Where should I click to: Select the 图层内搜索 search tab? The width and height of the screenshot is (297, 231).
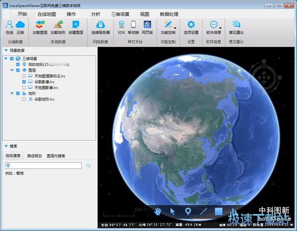pyautogui.click(x=56, y=156)
